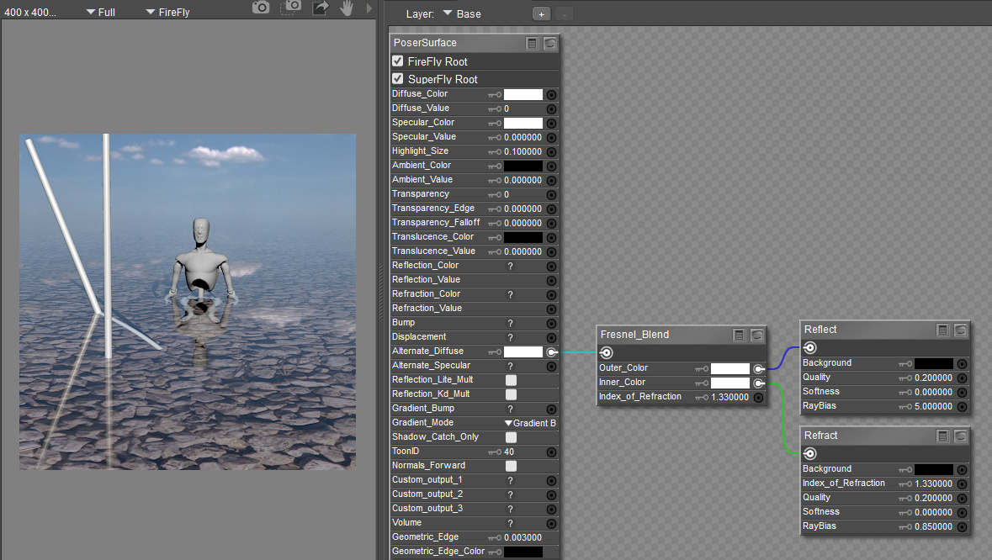Open the FireFly renderer dropdown
This screenshot has height=560, width=992.
click(167, 13)
